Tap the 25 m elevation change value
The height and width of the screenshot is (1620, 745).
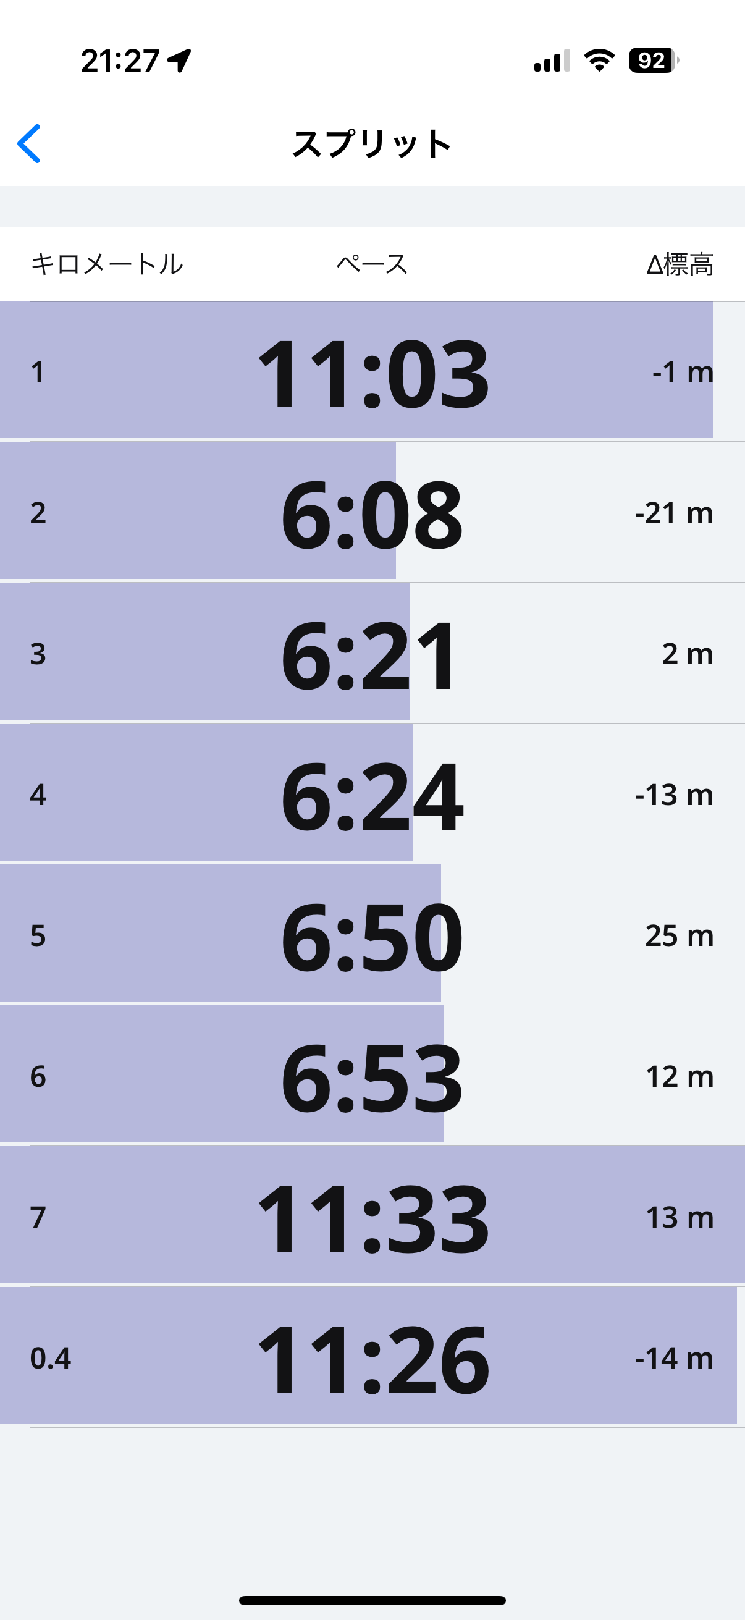[679, 936]
